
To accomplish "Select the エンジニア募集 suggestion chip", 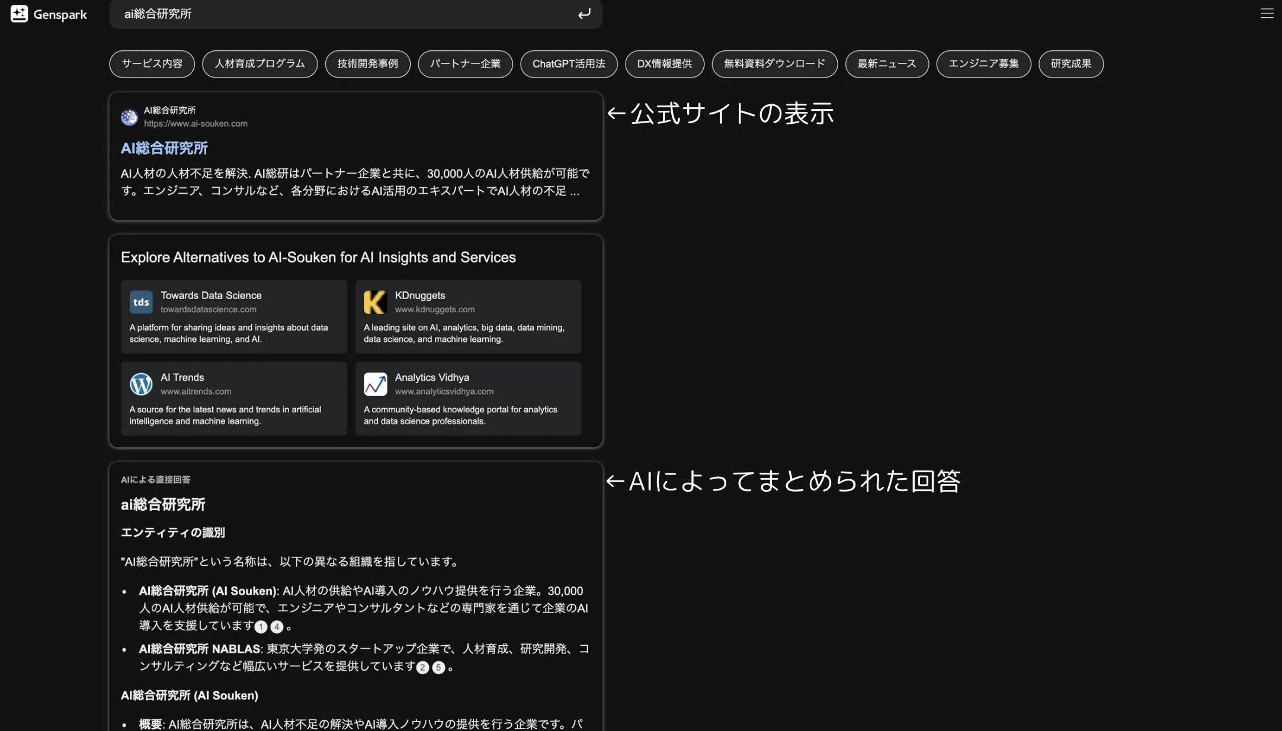I will tap(984, 64).
